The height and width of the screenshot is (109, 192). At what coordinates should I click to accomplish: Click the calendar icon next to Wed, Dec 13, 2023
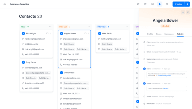[61, 54]
